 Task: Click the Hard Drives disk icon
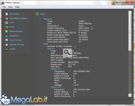pos(7,40)
